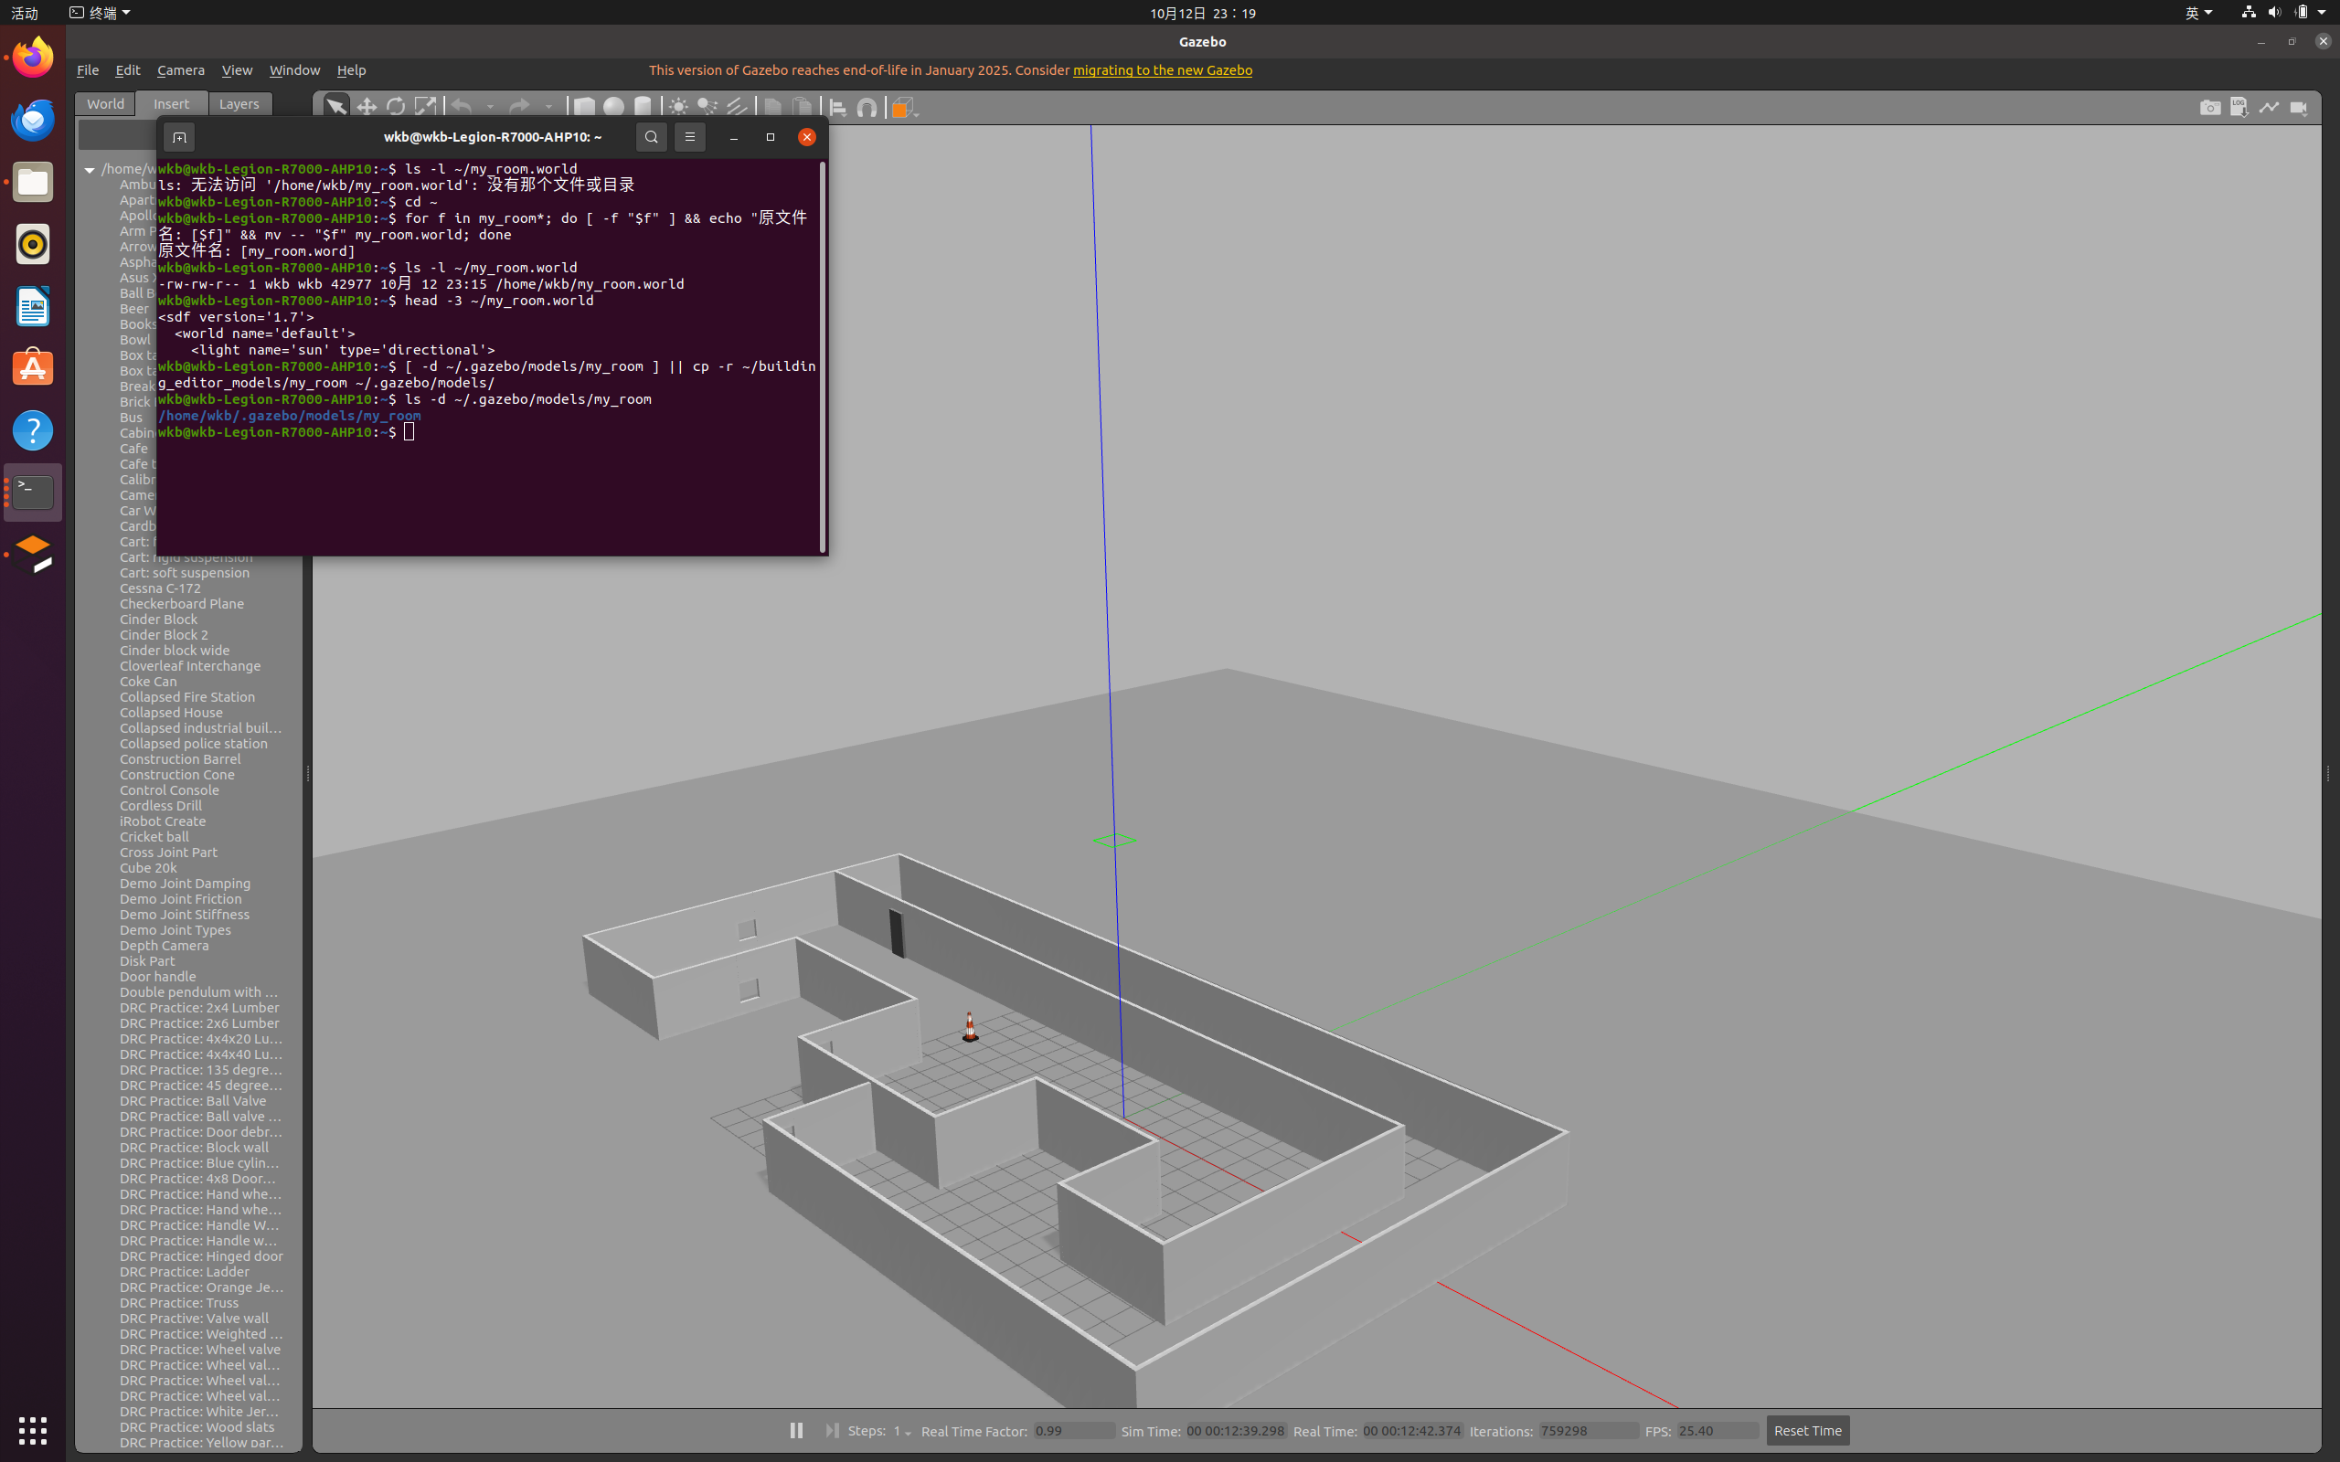The height and width of the screenshot is (1462, 2340).
Task: Open the Files manager from dock
Action: (33, 183)
